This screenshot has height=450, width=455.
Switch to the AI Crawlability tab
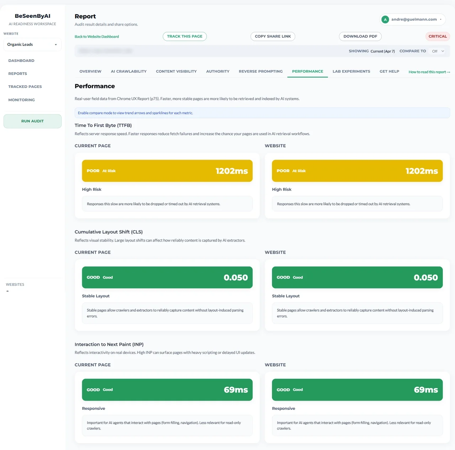129,72
